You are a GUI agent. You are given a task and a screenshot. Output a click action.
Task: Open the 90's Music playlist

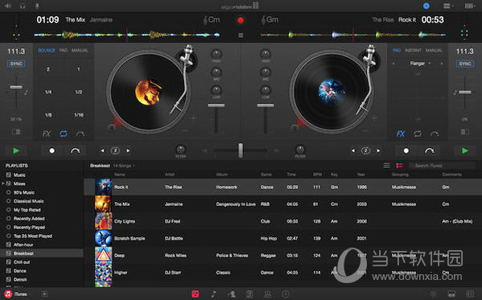click(x=23, y=192)
